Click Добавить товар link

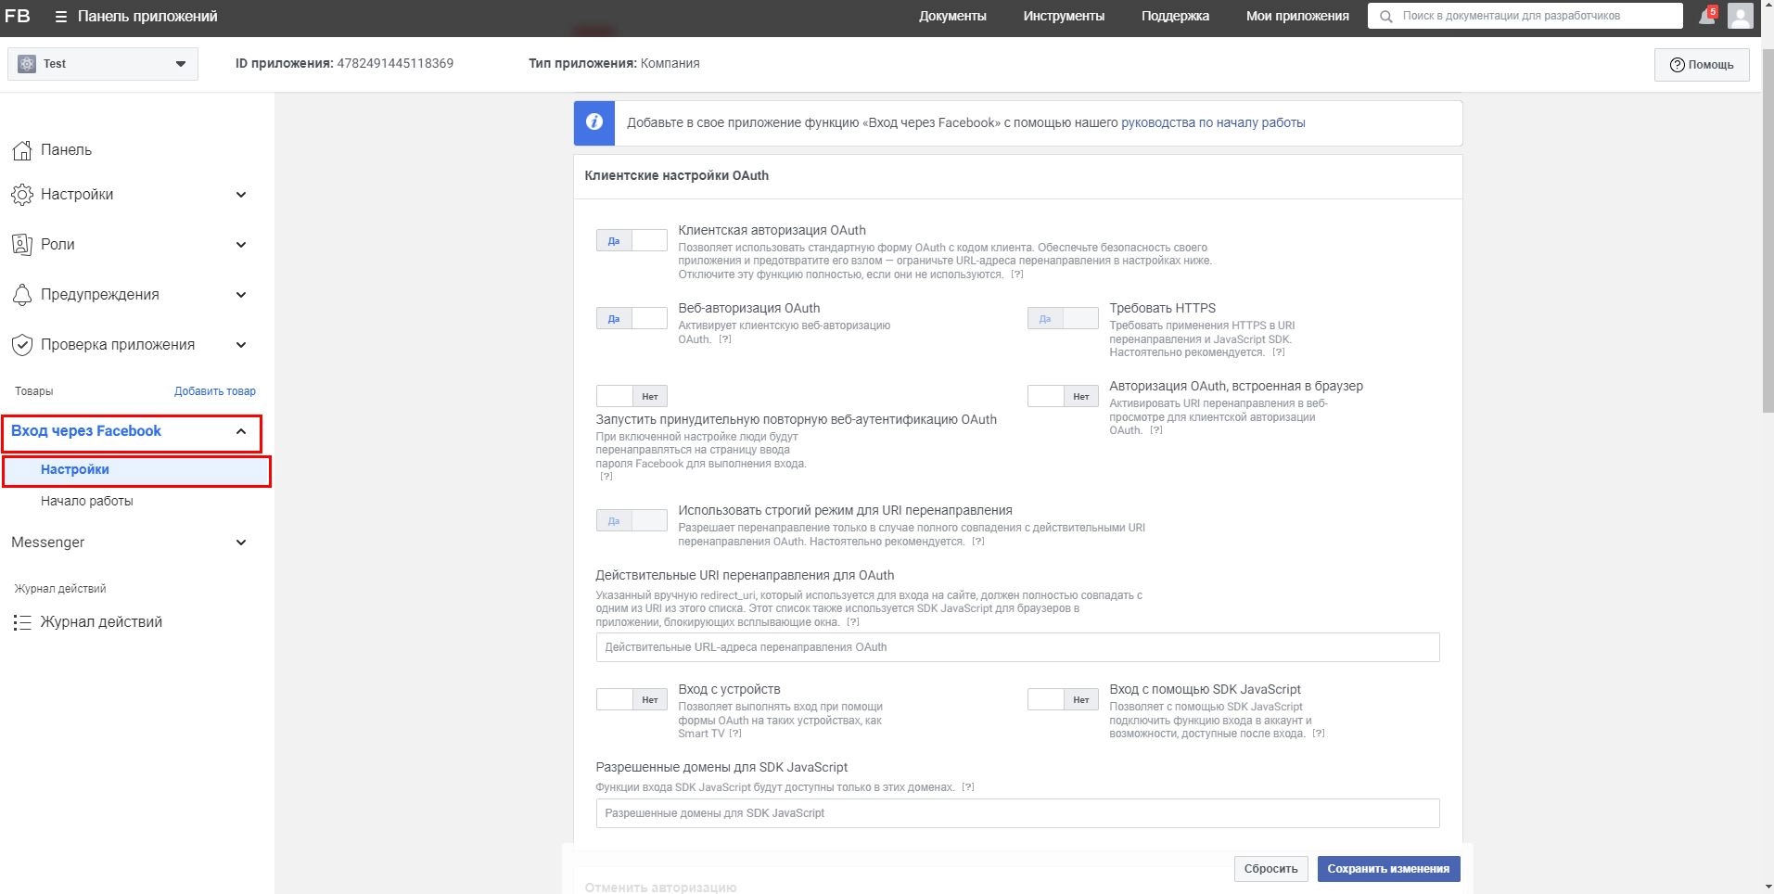215,391
